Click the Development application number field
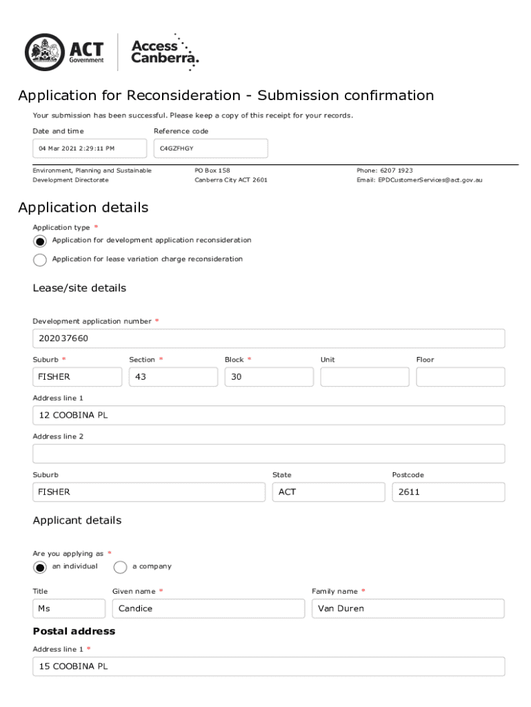The width and height of the screenshot is (531, 707). [268, 338]
